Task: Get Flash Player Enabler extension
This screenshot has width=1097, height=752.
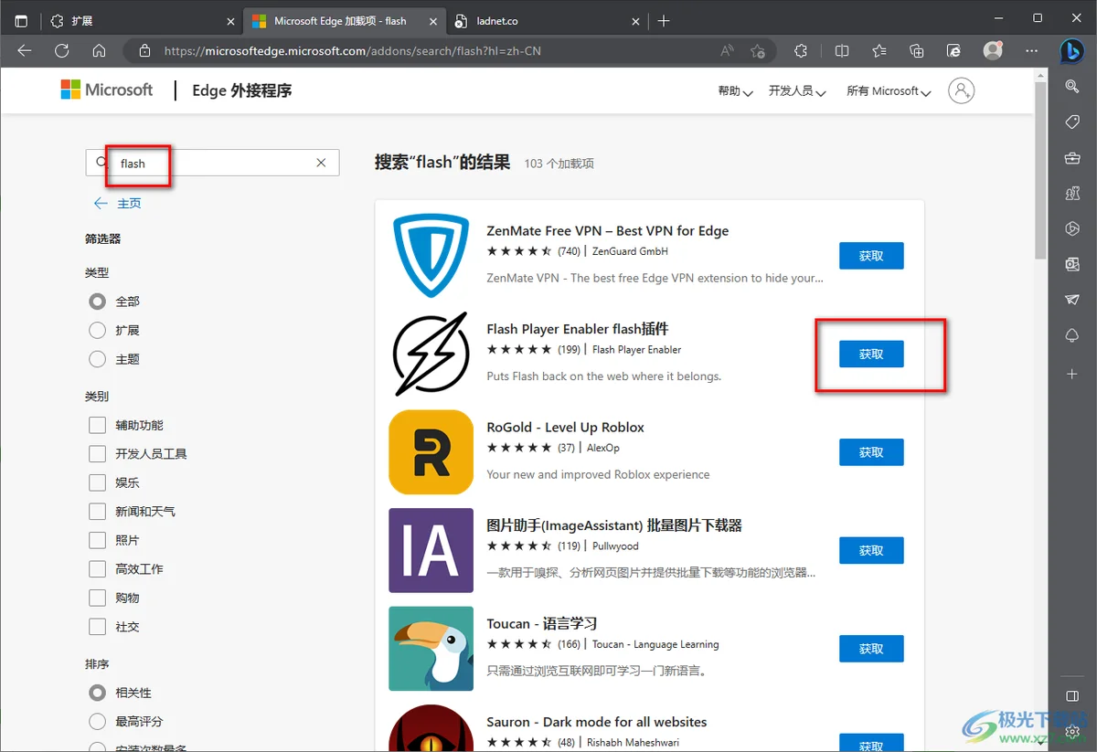Action: click(x=871, y=354)
